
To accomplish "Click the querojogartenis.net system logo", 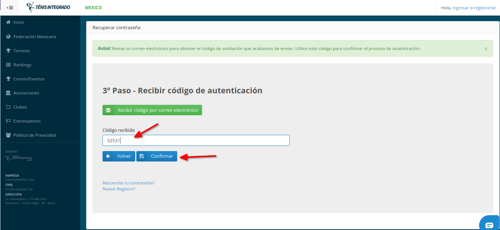I will pyautogui.click(x=19, y=158).
